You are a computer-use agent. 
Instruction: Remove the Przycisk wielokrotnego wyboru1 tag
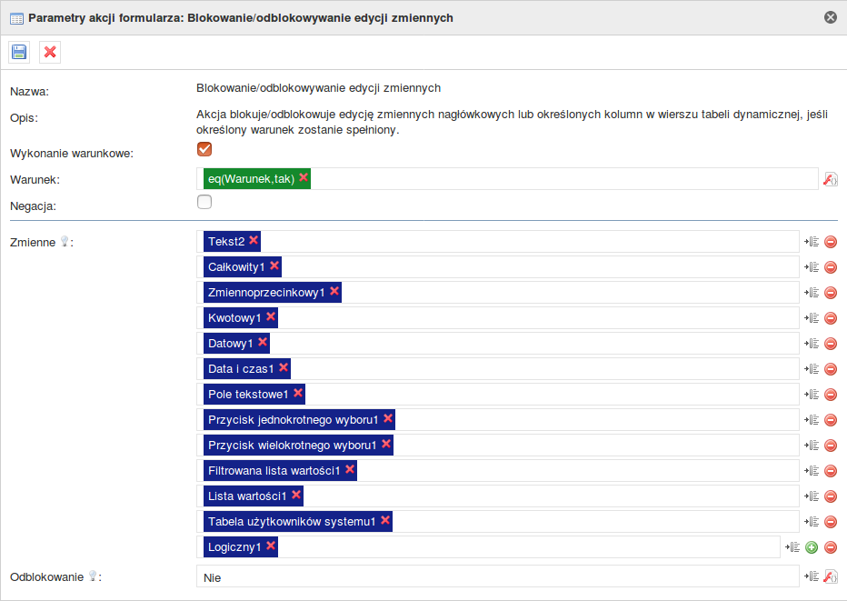385,443
